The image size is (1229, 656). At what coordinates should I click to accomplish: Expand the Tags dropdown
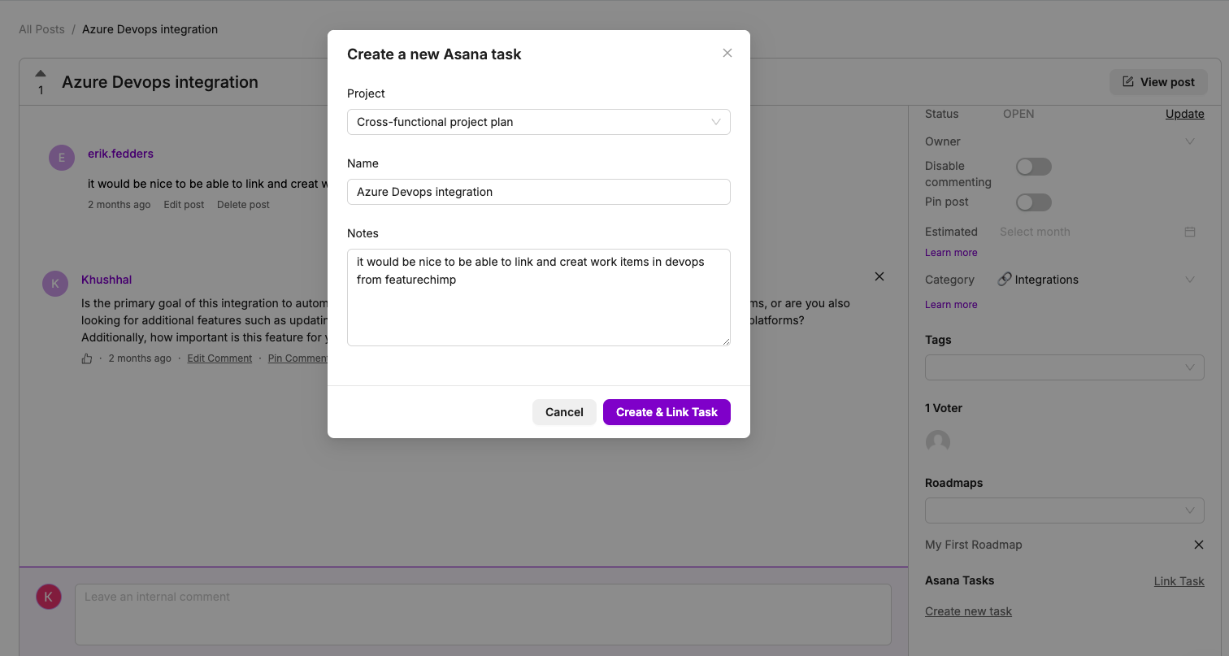1064,367
